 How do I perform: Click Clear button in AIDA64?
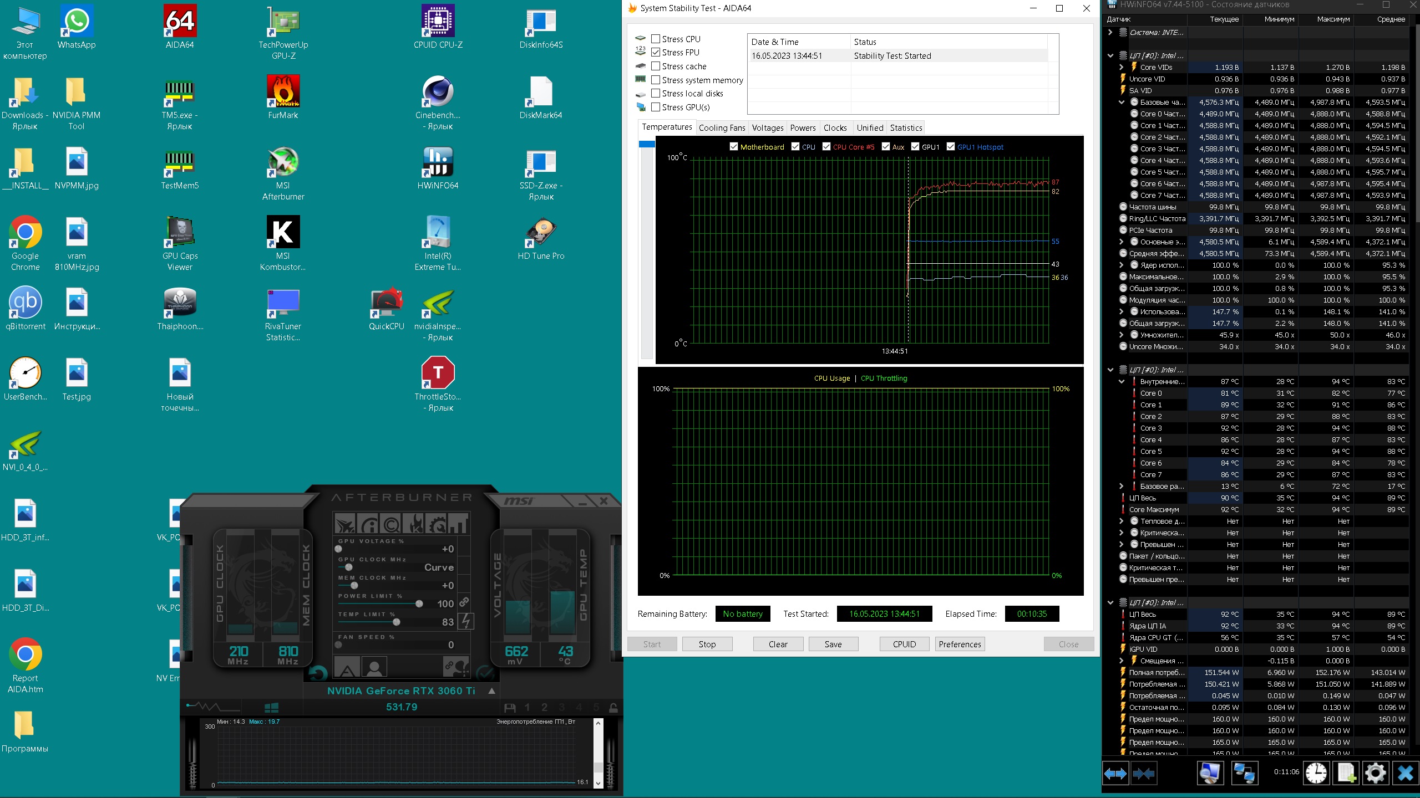[x=778, y=644]
